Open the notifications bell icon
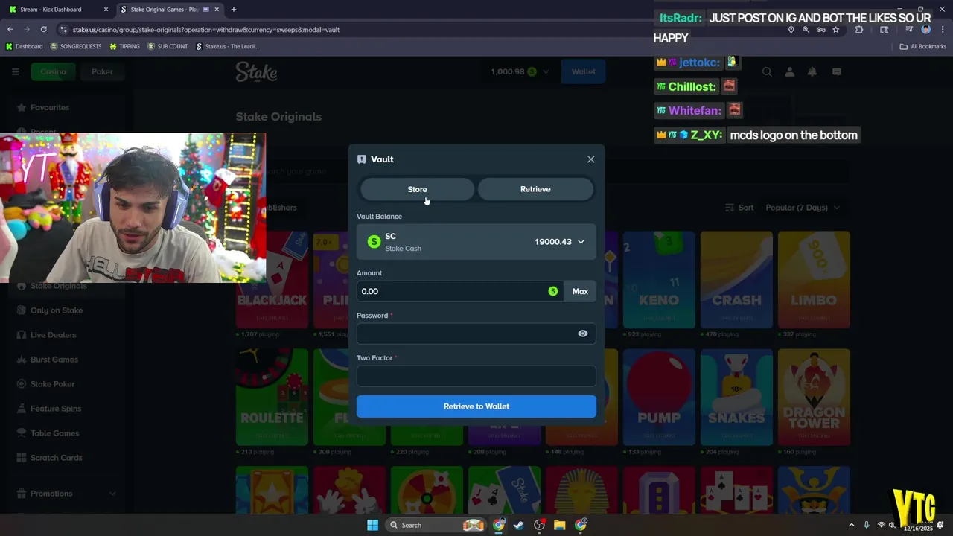 coord(812,71)
